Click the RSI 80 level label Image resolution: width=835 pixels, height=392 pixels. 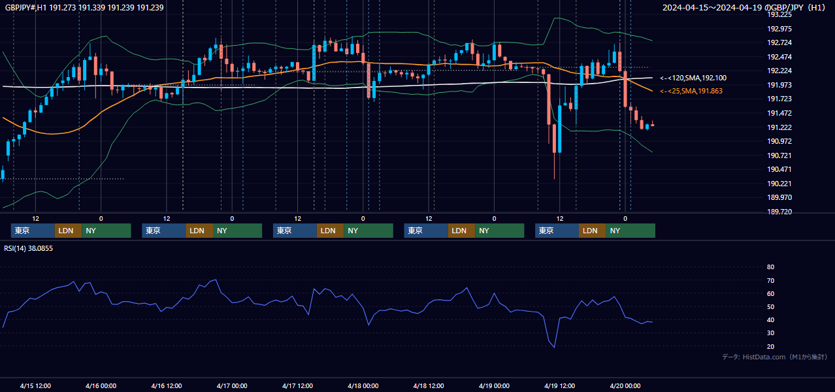[x=770, y=267]
